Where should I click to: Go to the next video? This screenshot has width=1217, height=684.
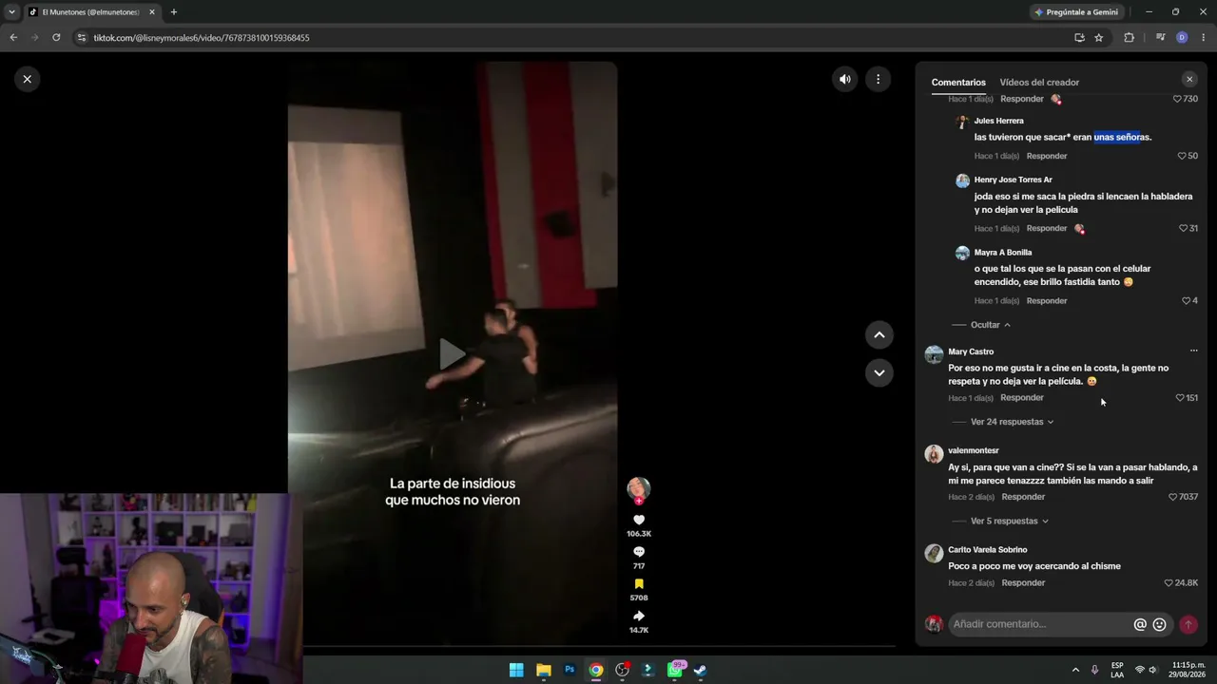[x=879, y=372]
